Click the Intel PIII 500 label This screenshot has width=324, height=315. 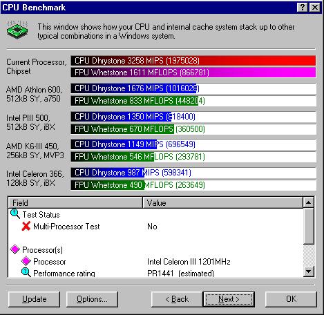30,122
